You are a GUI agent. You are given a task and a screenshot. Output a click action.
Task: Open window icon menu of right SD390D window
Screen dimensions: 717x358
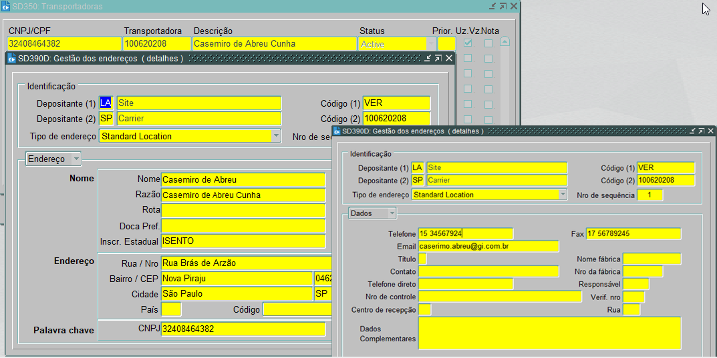click(337, 131)
